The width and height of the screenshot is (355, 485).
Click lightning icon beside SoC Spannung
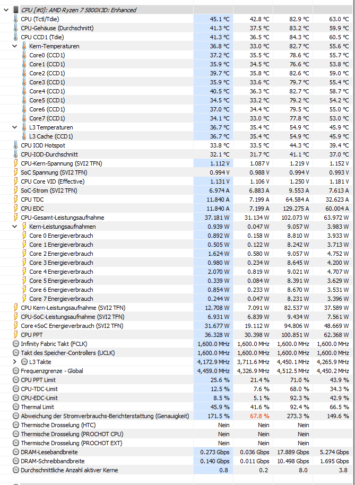15,172
